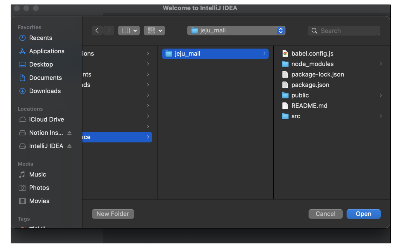Click the Recents clock icon
Image resolution: width=398 pixels, height=249 pixels.
pos(22,38)
